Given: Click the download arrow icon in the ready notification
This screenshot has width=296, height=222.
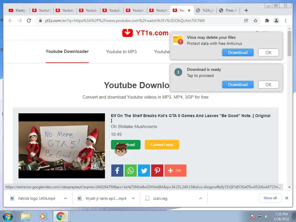Looking at the screenshot, I should coord(178,72).
